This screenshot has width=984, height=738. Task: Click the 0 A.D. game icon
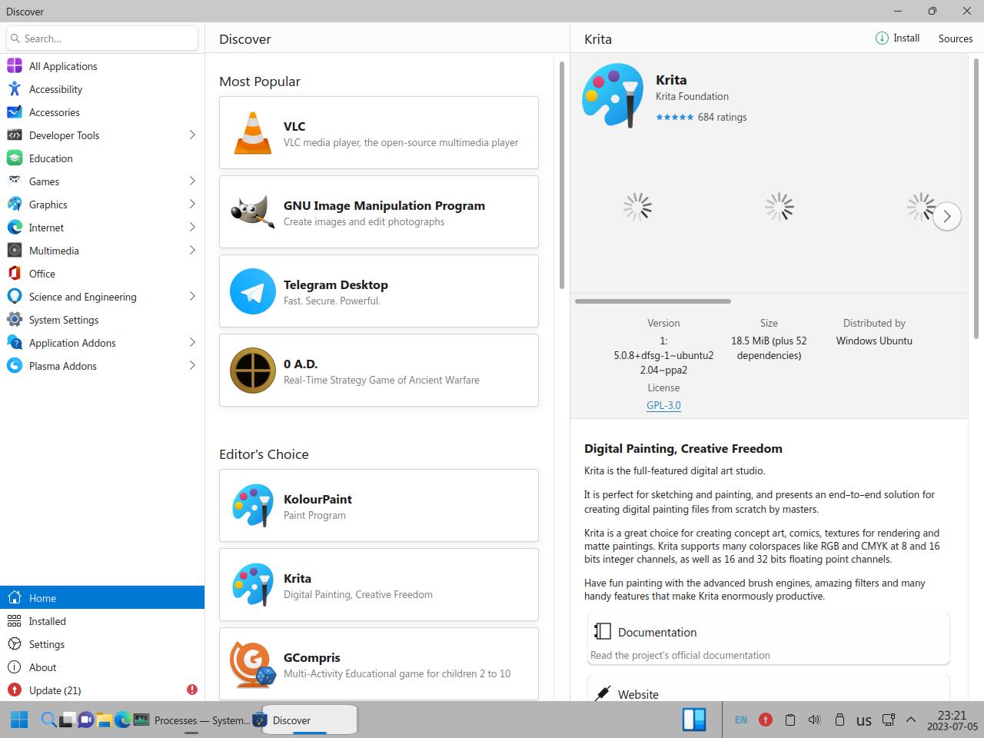(252, 371)
